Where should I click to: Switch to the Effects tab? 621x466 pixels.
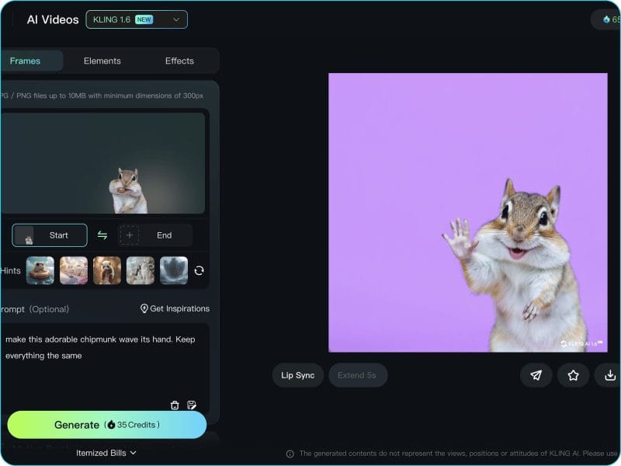(179, 61)
